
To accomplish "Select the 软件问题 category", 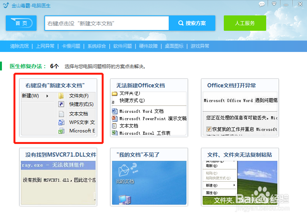I will (122, 46).
